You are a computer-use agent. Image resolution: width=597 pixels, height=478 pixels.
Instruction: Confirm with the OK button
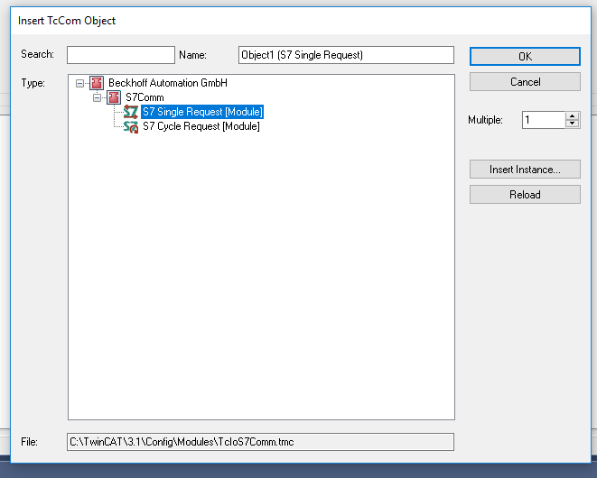click(525, 56)
